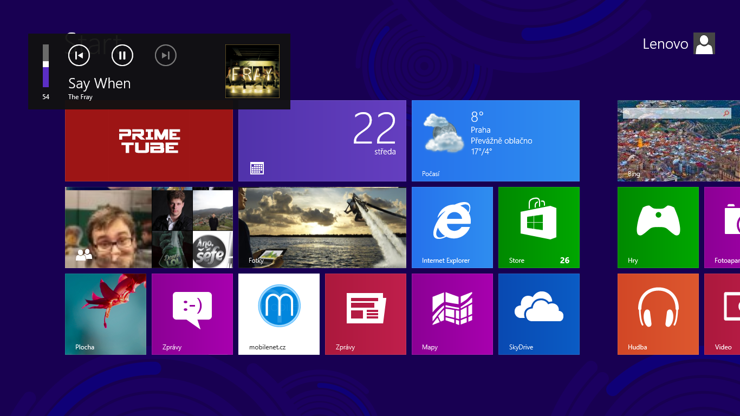The width and height of the screenshot is (740, 416).
Task: Skip to the previous track
Action: click(x=79, y=55)
